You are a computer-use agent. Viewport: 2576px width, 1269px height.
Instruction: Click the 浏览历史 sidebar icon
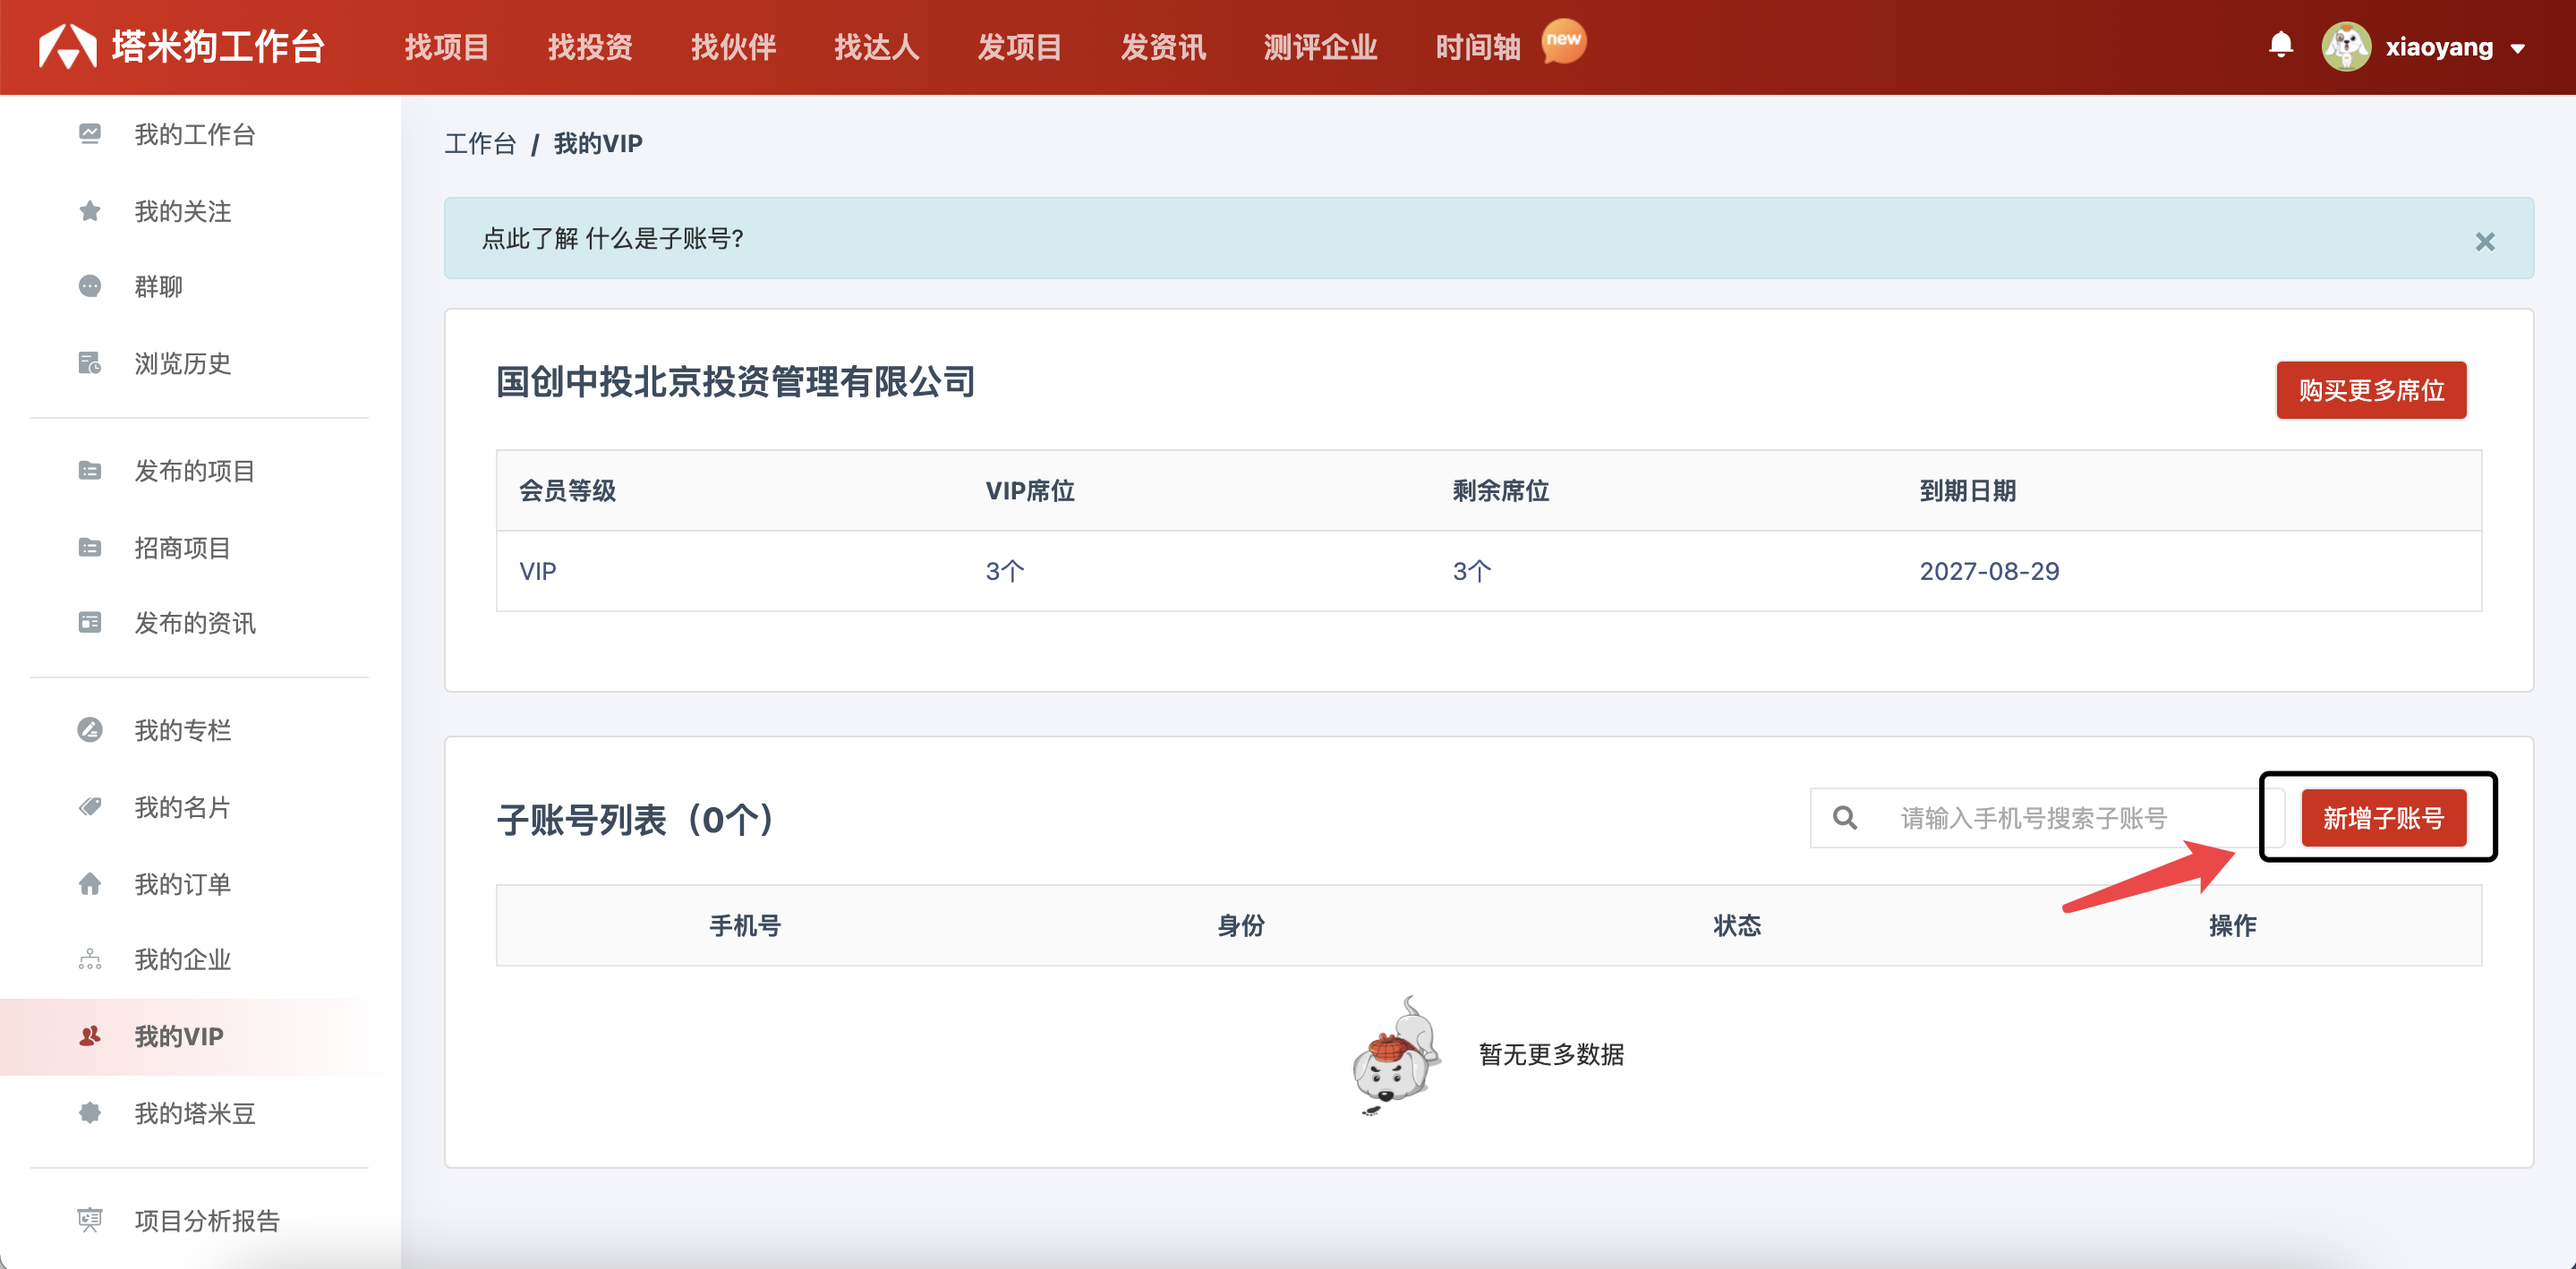tap(90, 363)
